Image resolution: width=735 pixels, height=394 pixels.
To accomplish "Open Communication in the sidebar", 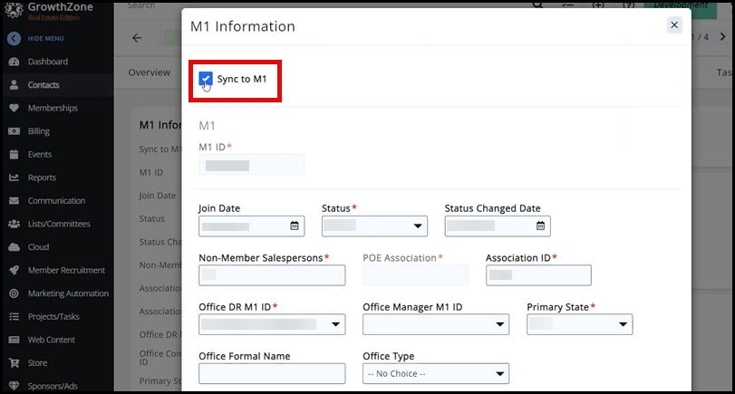I will pos(56,201).
